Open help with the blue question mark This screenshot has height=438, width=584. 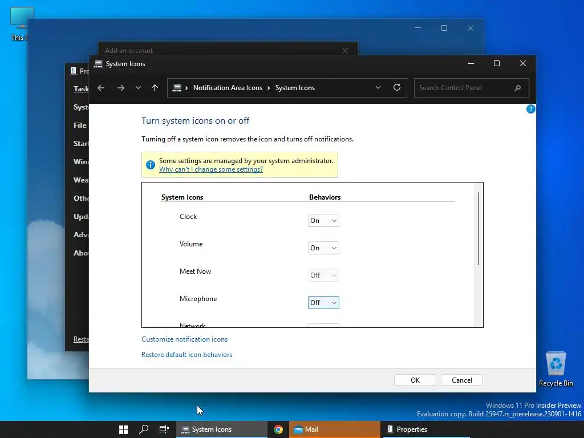(531, 109)
